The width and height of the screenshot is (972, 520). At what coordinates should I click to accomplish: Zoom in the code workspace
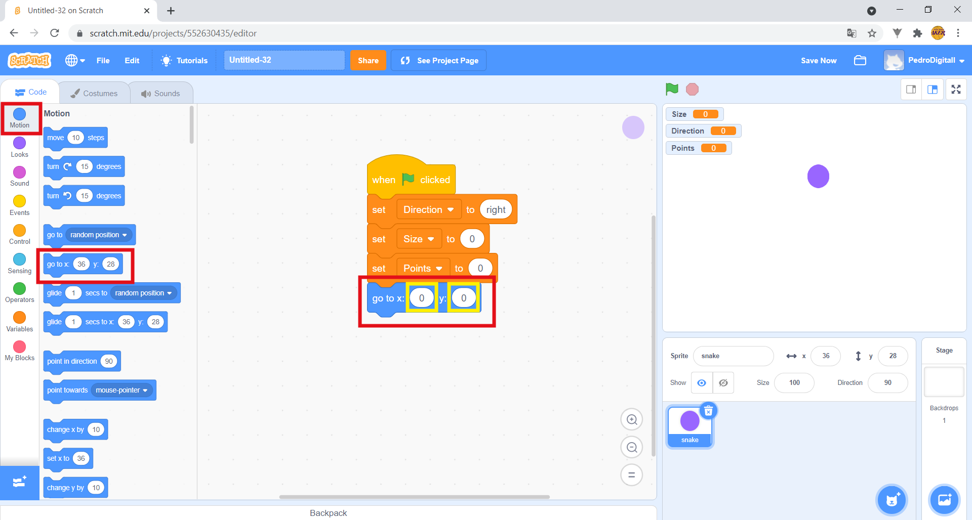point(632,419)
